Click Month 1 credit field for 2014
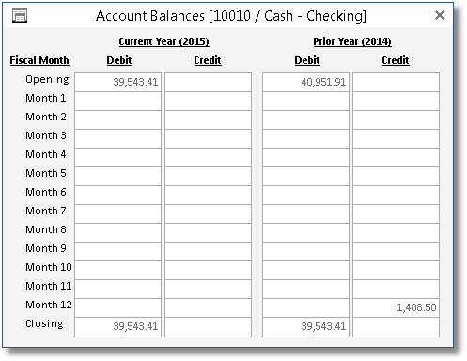 click(x=397, y=101)
